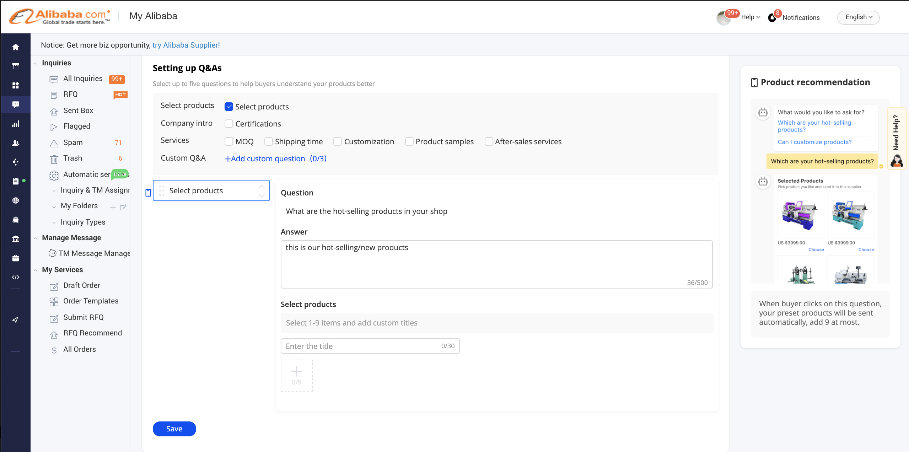
Task: Check the Shipping time option
Action: (269, 141)
